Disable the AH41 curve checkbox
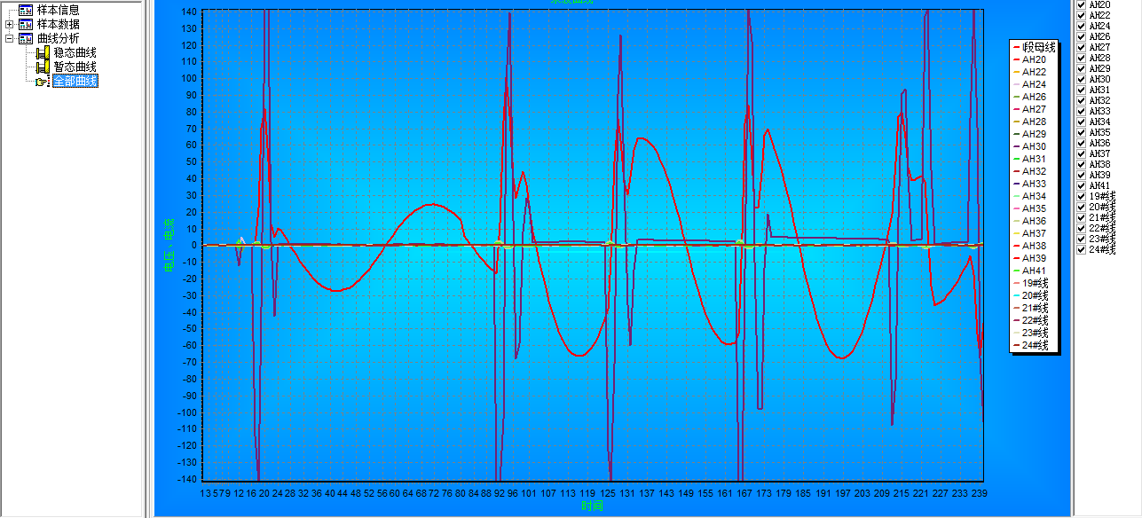The width and height of the screenshot is (1142, 518). pyautogui.click(x=1081, y=186)
